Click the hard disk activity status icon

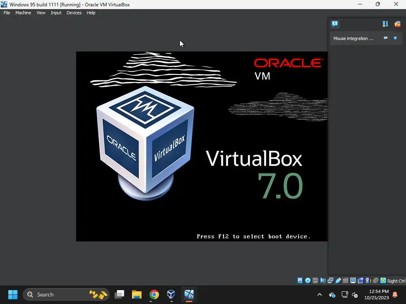click(x=300, y=281)
